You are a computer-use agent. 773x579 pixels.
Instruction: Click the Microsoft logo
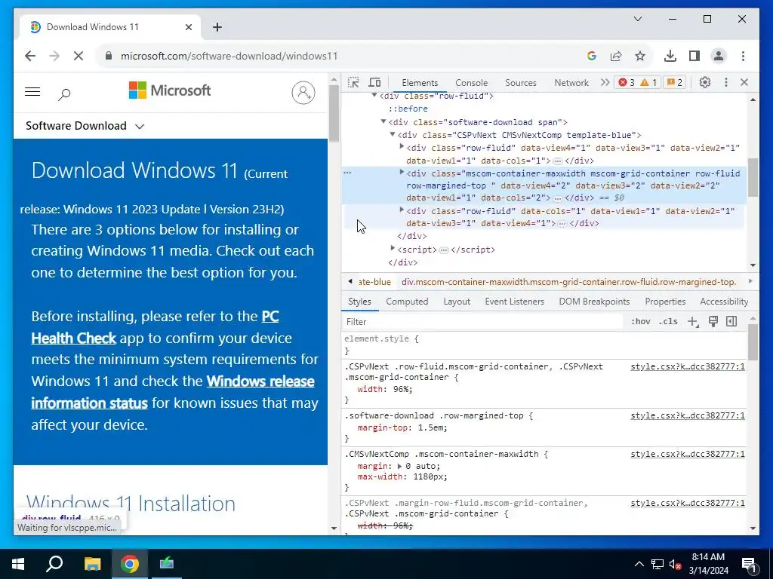coord(170,90)
